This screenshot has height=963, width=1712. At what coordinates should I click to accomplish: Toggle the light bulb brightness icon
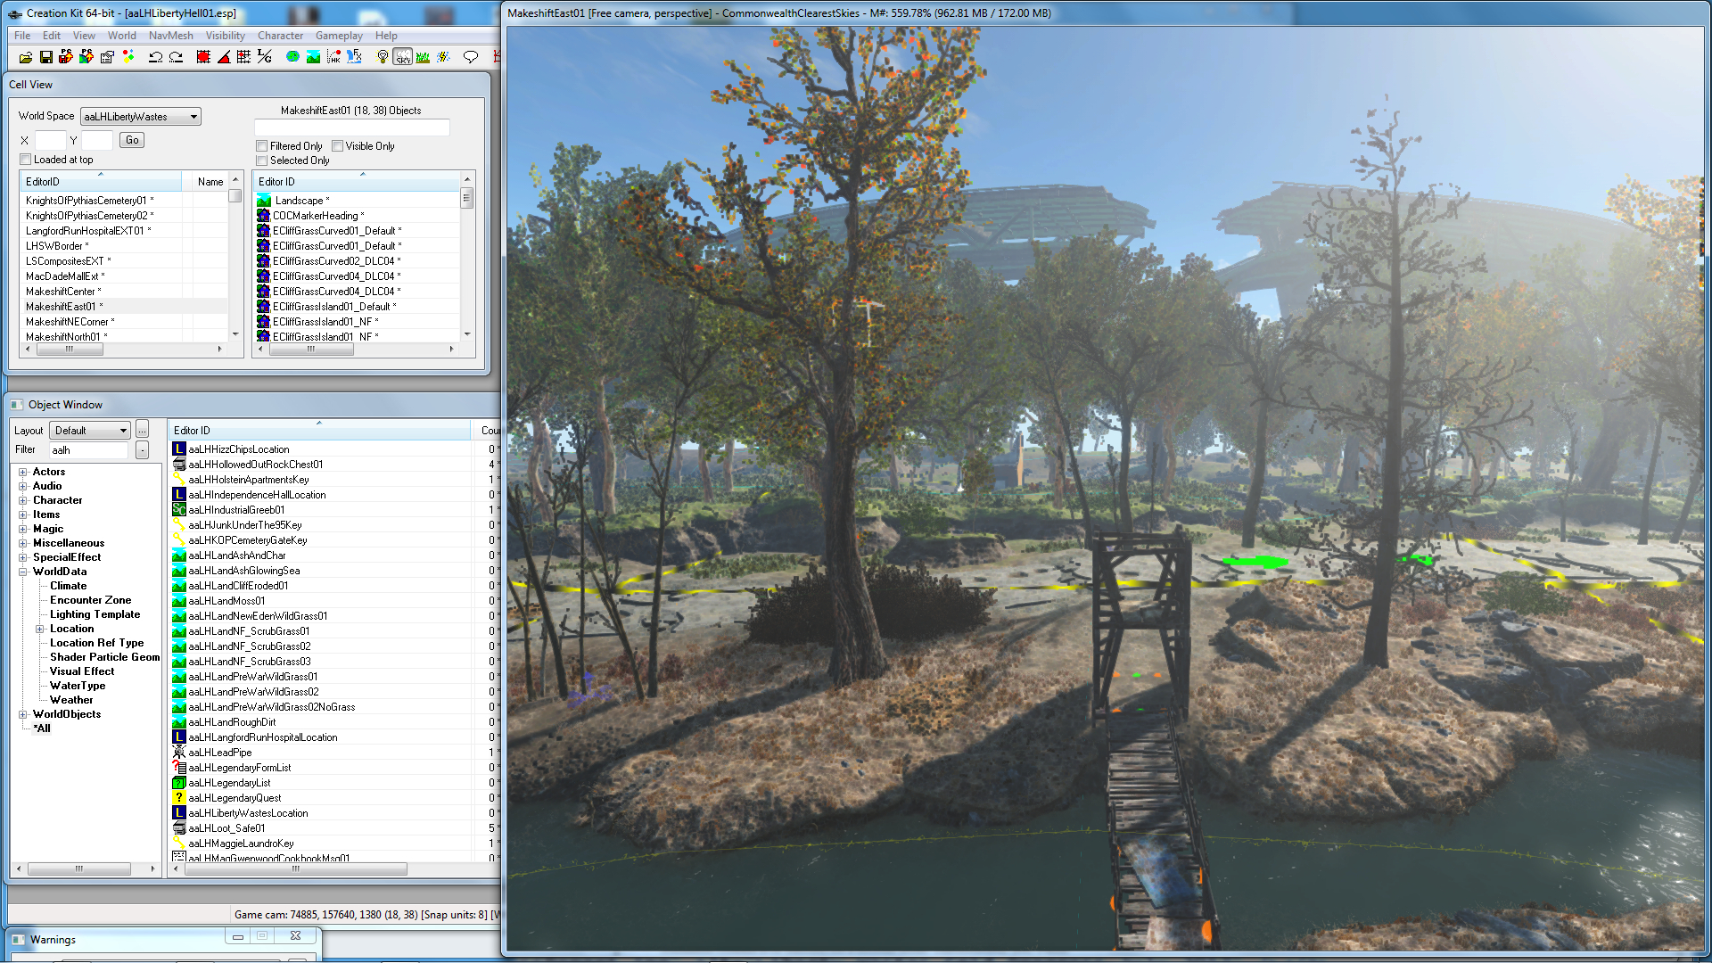[383, 57]
